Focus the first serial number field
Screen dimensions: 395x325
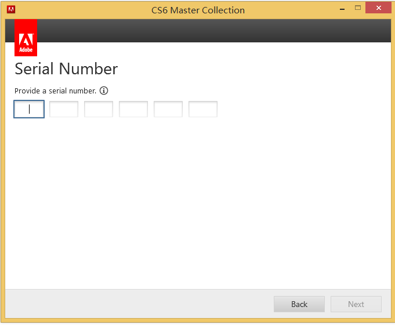pyautogui.click(x=29, y=109)
